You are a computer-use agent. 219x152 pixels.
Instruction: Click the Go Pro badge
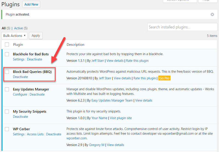coord(164,78)
